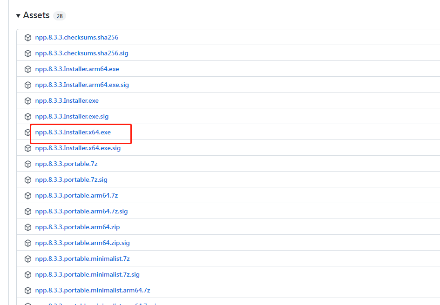This screenshot has height=305, width=440.
Task: Open npp.8.3.3.Installer.arm64.exe.sig link
Action: pos(82,85)
